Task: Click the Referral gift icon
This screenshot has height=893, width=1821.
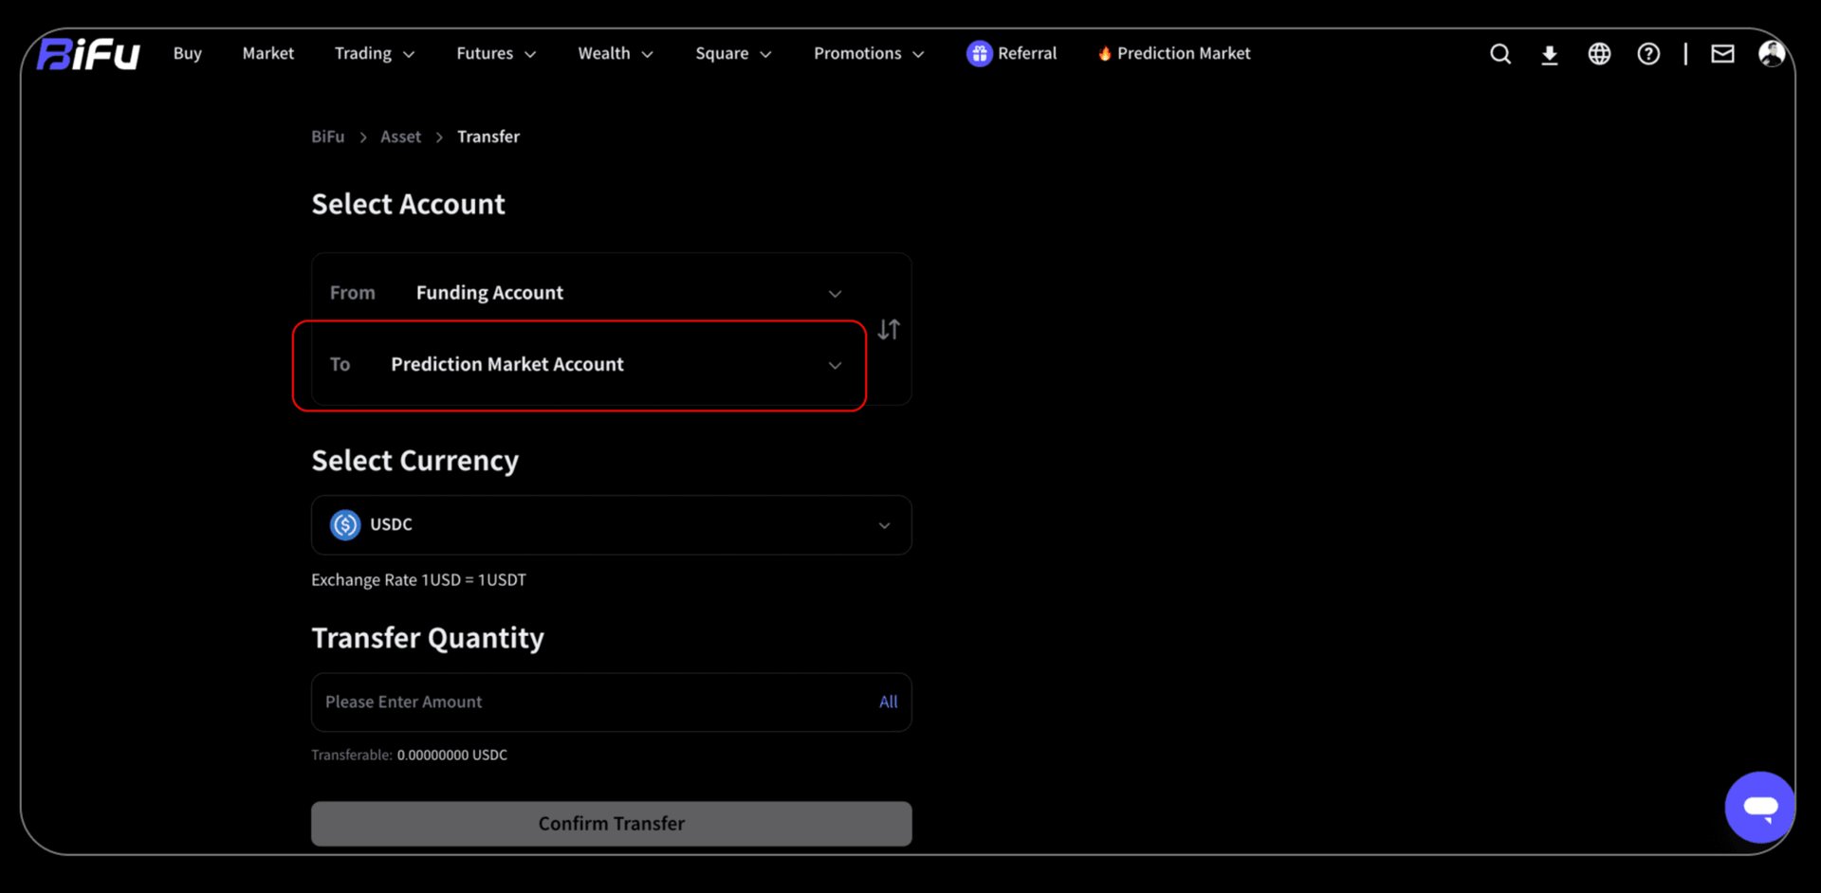Action: click(x=979, y=54)
